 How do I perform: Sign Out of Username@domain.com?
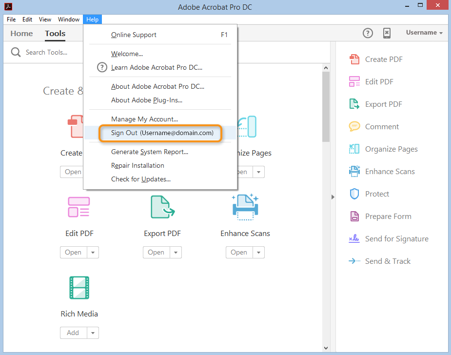tap(160, 133)
